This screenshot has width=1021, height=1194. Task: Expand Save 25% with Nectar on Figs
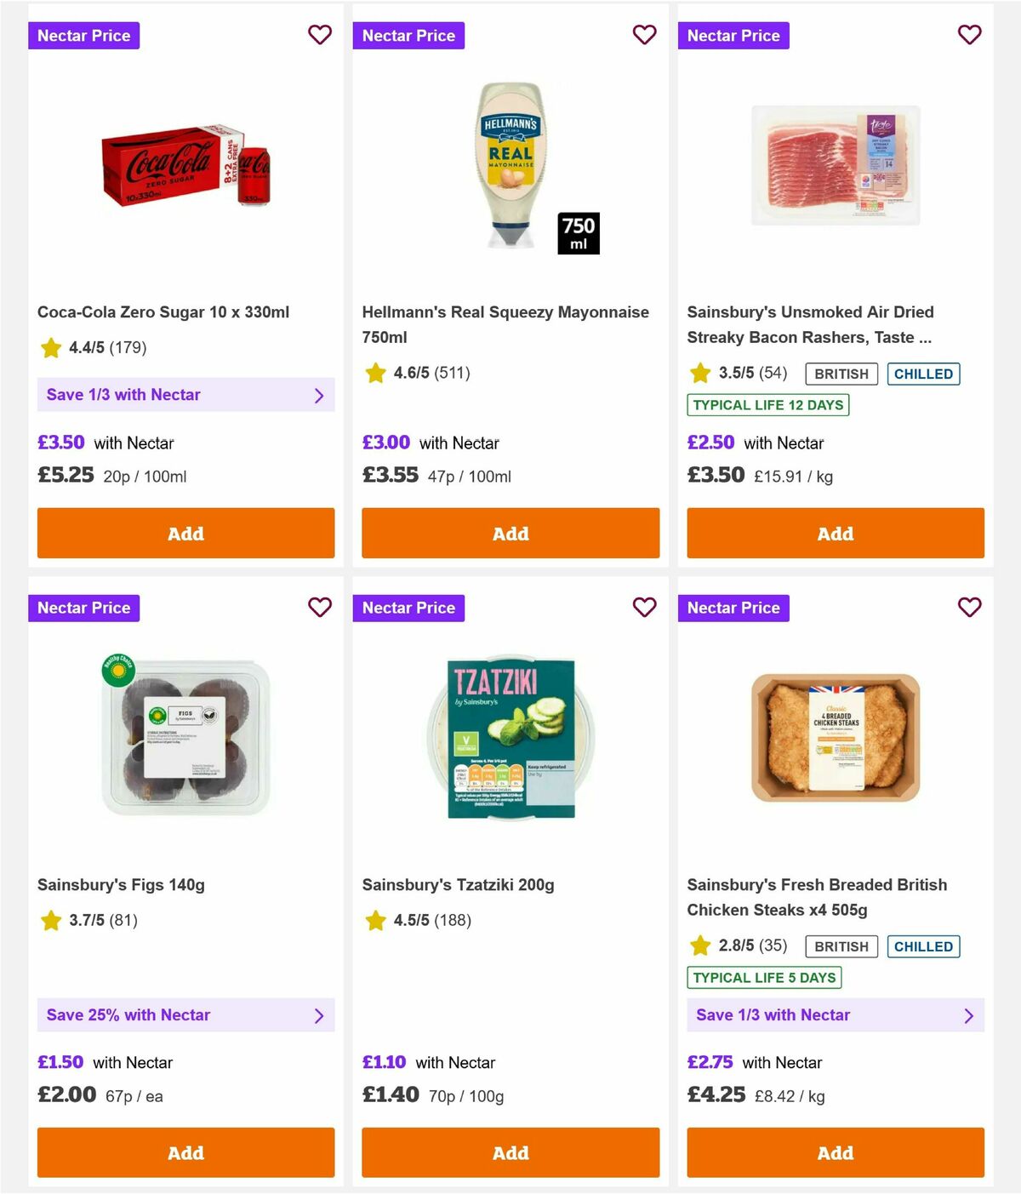(x=185, y=1014)
